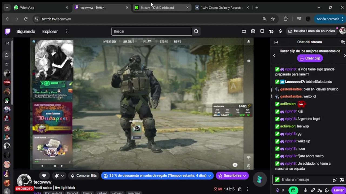346x194 pixels.
Task: Open the Siguiendo section
Action: click(26, 32)
